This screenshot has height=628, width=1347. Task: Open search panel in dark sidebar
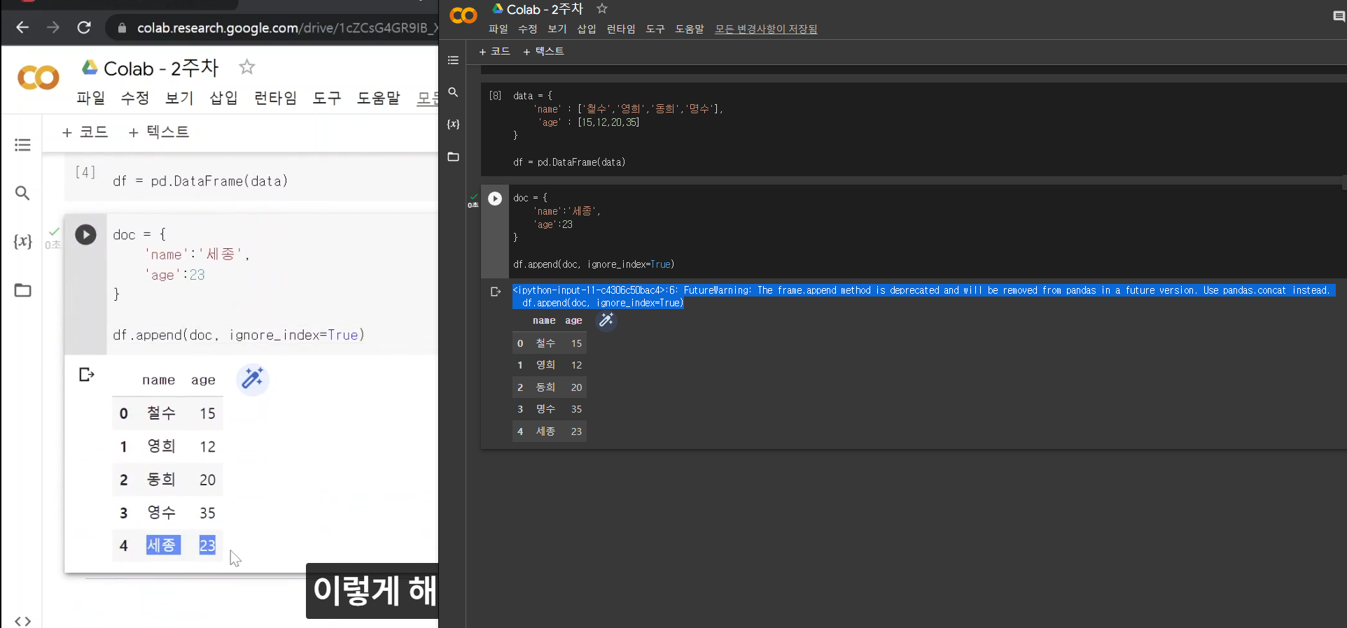click(x=453, y=92)
